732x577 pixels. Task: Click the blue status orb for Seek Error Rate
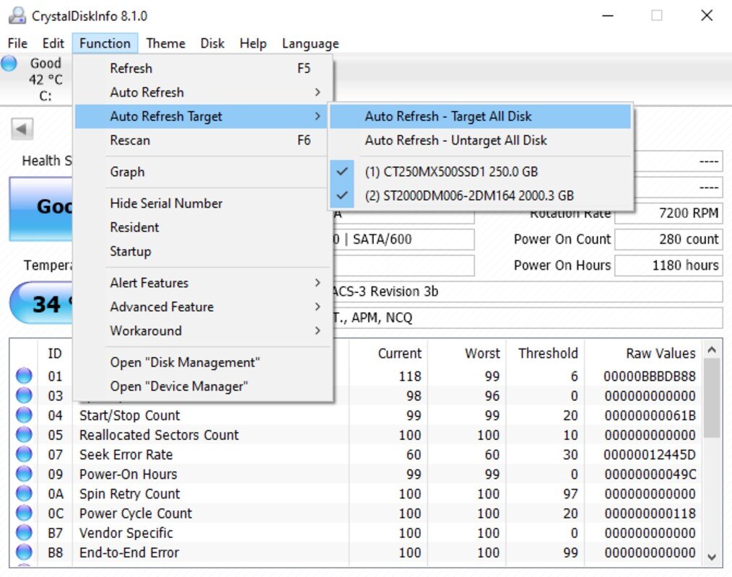tap(24, 454)
